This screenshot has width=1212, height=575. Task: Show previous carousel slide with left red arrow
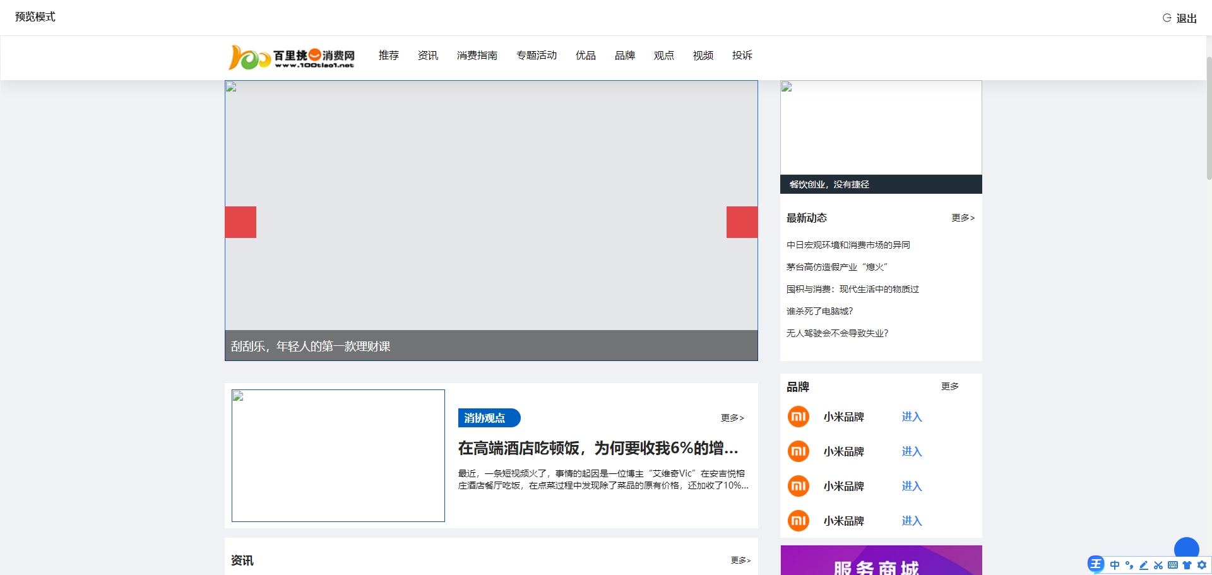(241, 222)
